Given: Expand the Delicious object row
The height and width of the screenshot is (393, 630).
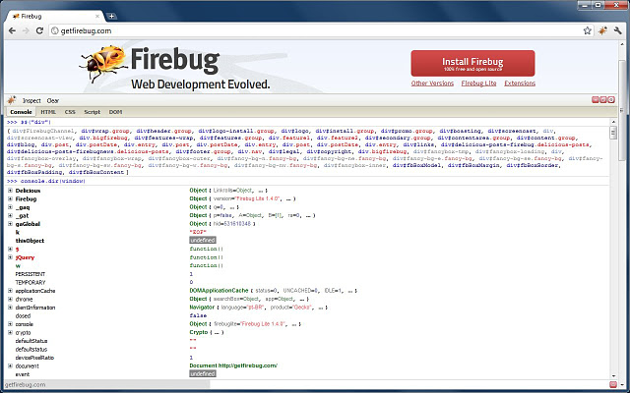Looking at the screenshot, I should pos(10,191).
